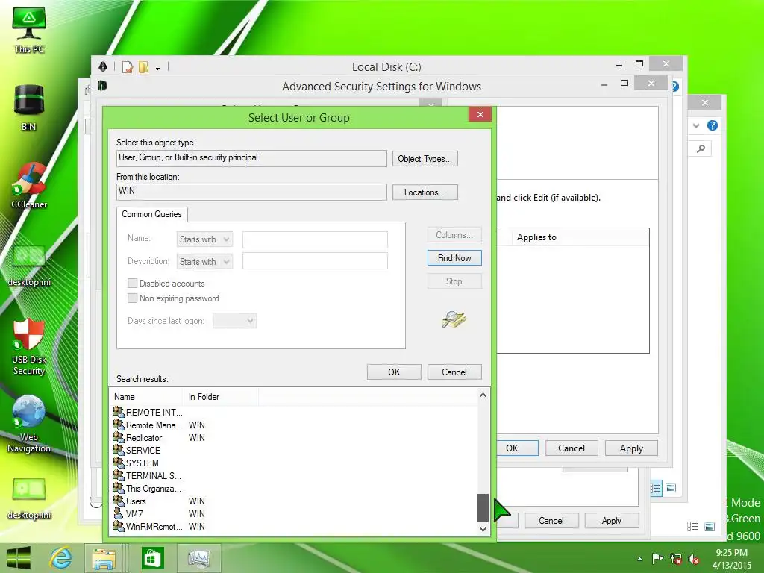Click Action Center flag tray icon
Viewport: 764px width, 573px height.
(657, 558)
